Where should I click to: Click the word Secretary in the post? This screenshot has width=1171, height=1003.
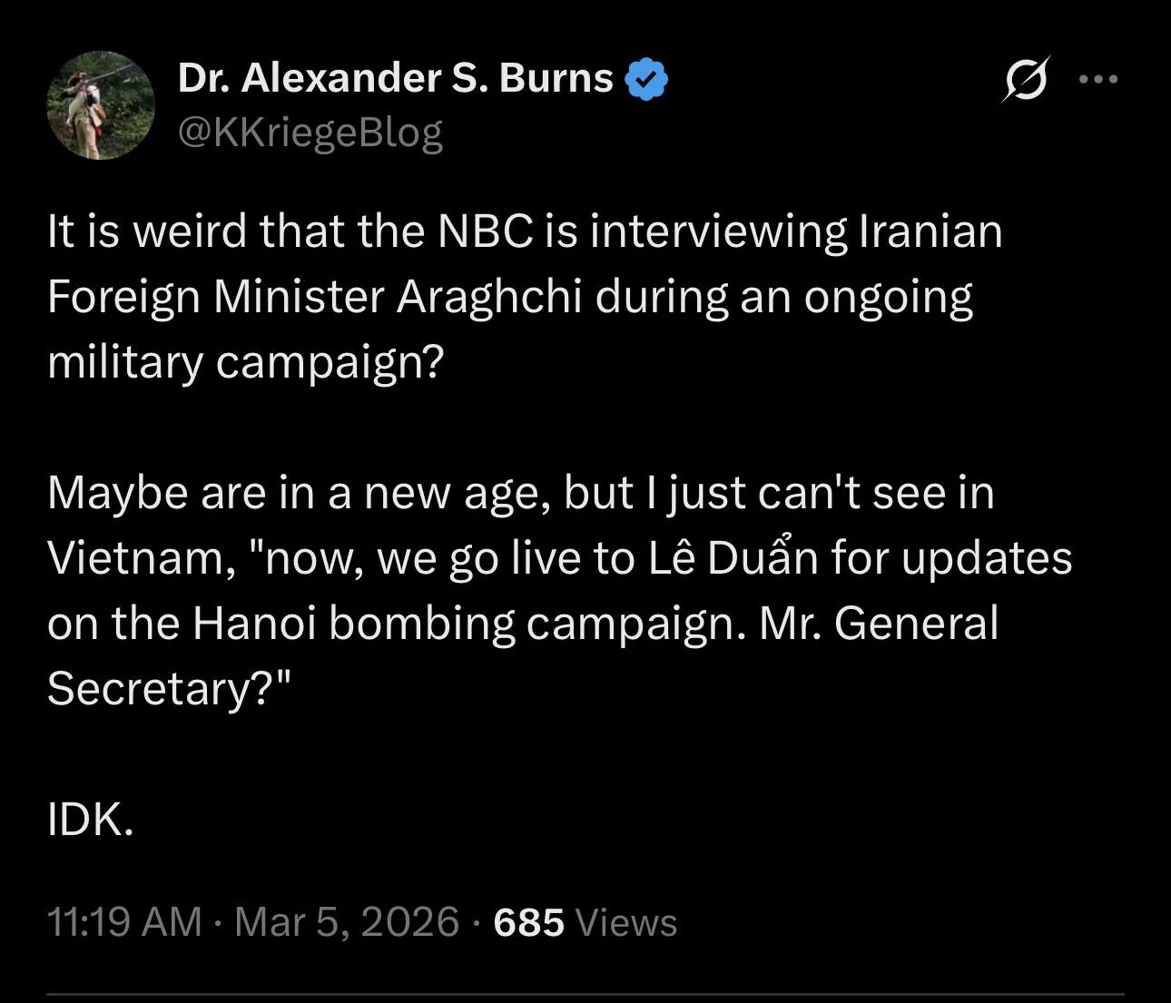pyautogui.click(x=146, y=688)
